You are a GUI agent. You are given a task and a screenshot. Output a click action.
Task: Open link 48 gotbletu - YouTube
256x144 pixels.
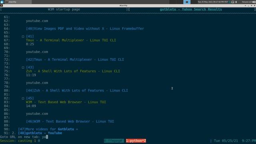(40, 133)
